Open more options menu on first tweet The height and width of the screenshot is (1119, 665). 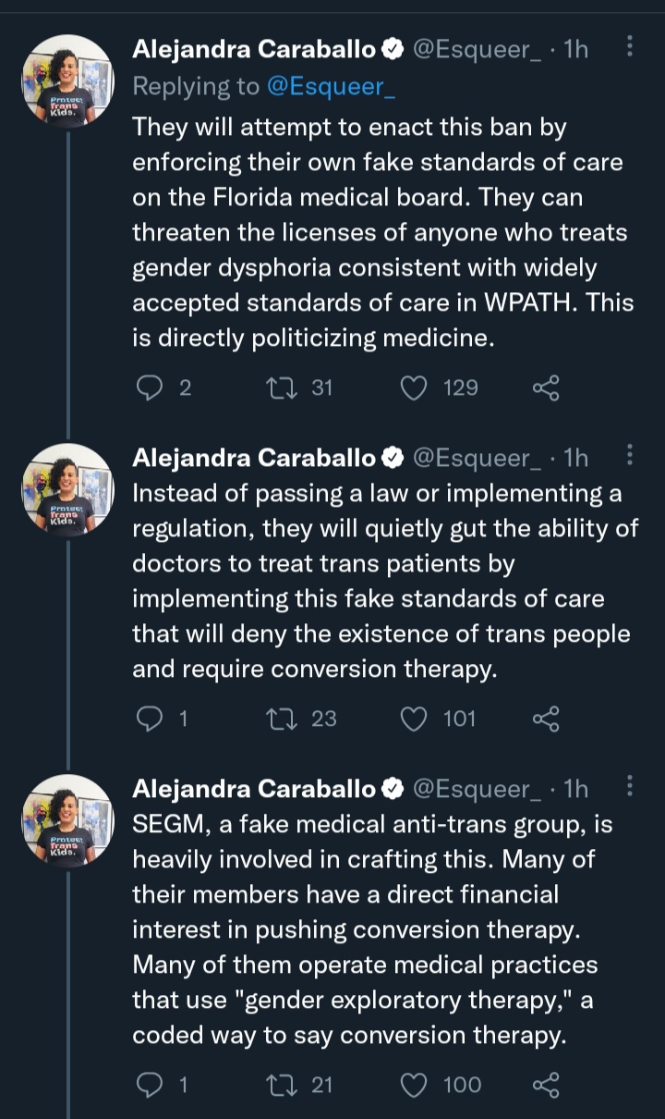click(630, 46)
